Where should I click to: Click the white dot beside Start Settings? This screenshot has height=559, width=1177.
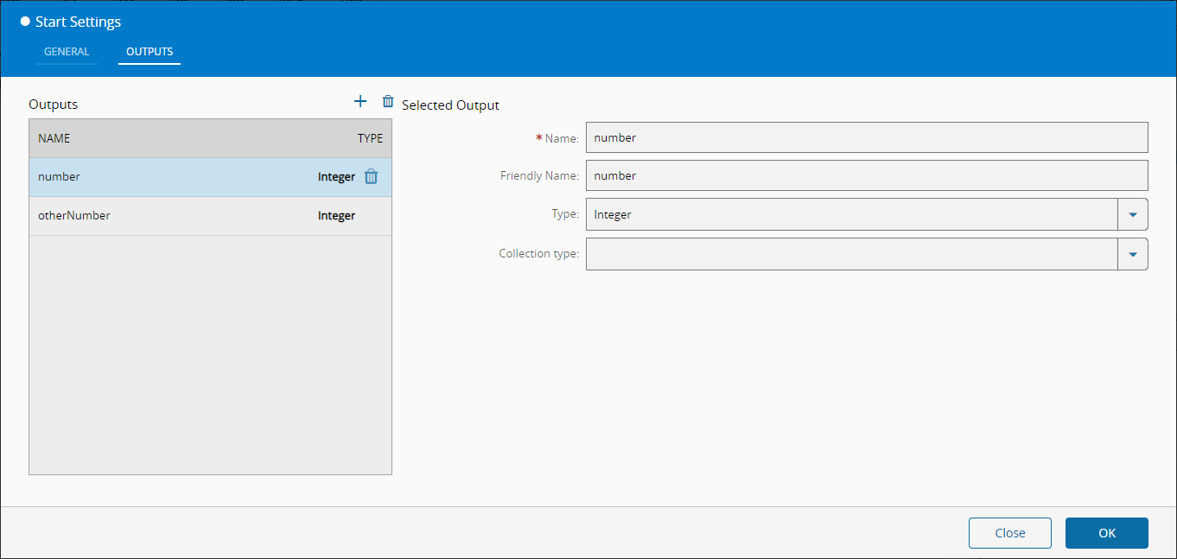coord(25,22)
